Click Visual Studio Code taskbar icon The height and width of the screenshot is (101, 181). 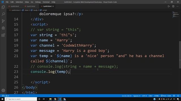pyautogui.click(x=60, y=99)
